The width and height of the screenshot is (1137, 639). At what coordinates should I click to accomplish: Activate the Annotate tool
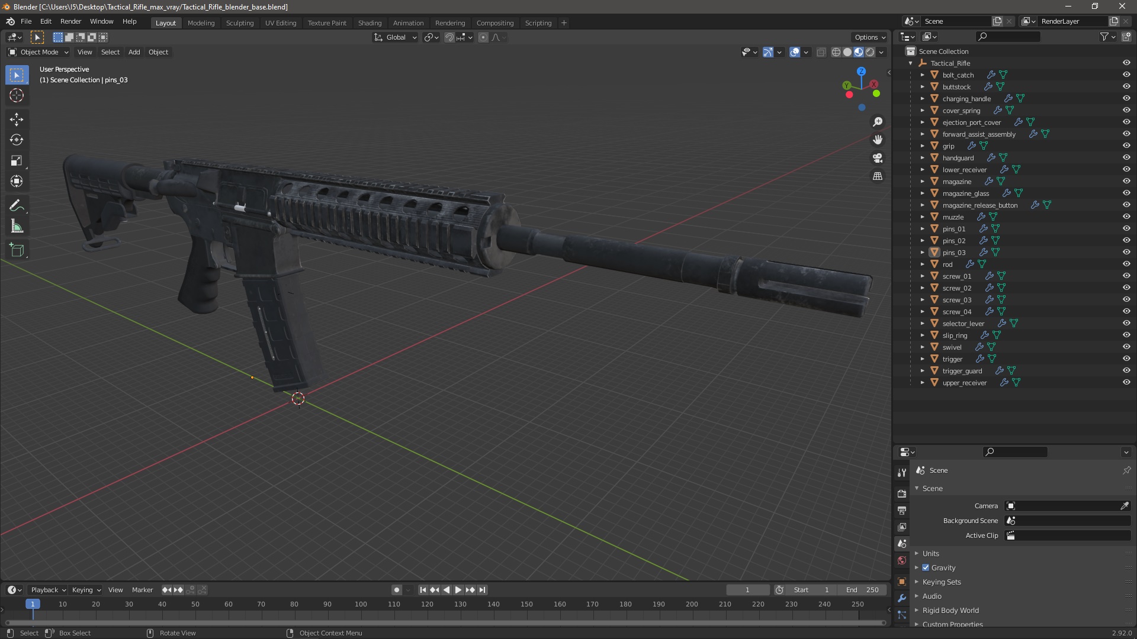click(x=17, y=205)
